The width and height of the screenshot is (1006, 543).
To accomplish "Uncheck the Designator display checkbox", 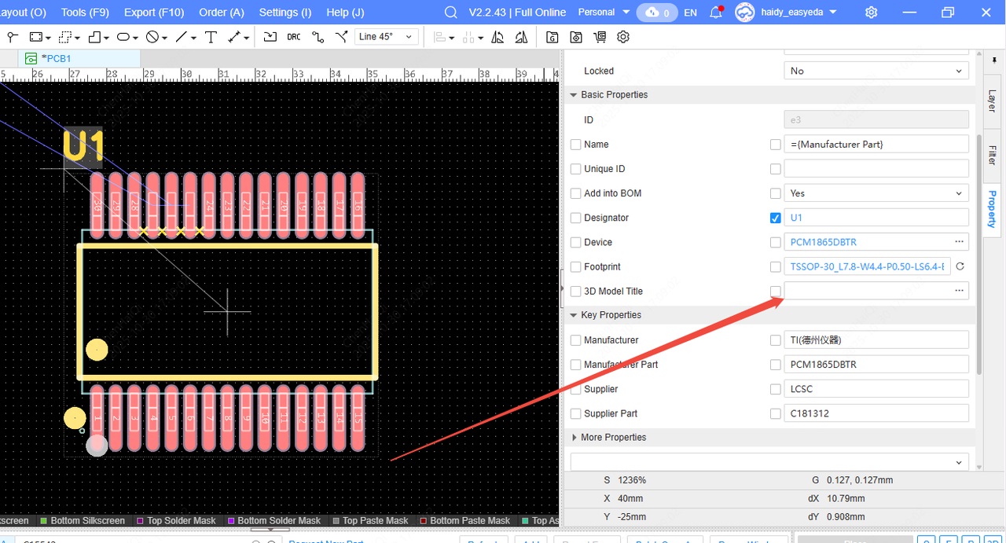I will point(776,218).
